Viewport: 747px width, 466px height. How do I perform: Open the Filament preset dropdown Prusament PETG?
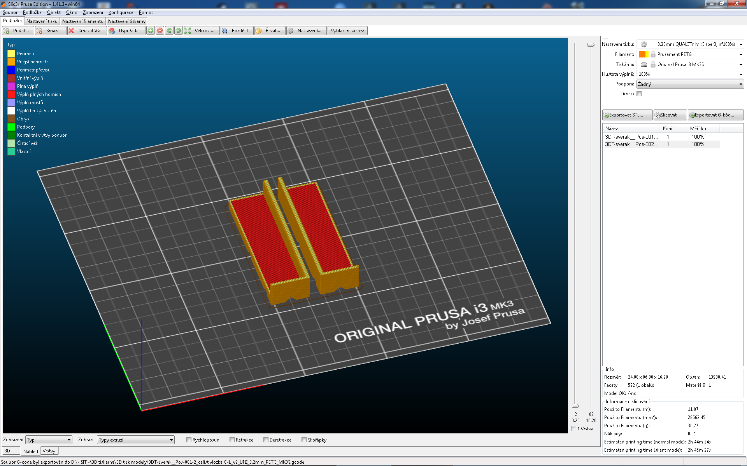click(690, 54)
